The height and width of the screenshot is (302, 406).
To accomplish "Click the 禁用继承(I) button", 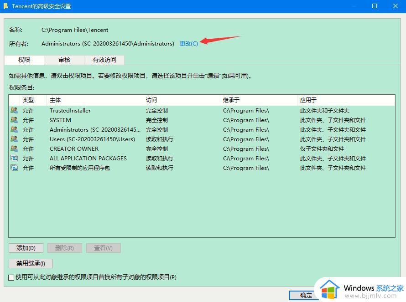I will click(x=31, y=263).
